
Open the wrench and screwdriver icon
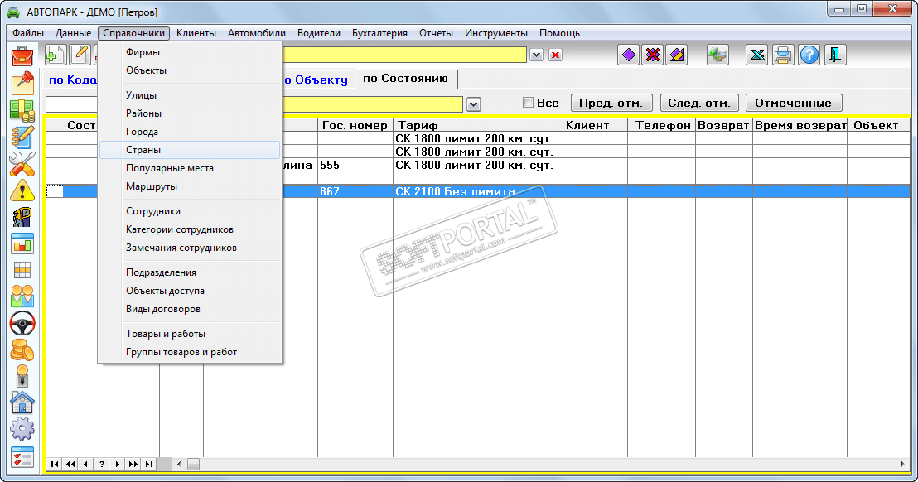[x=22, y=163]
